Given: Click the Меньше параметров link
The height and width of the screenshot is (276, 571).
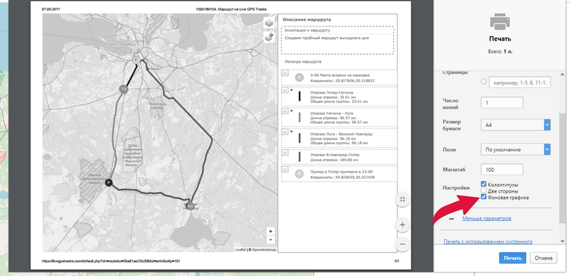Looking at the screenshot, I should [x=487, y=218].
